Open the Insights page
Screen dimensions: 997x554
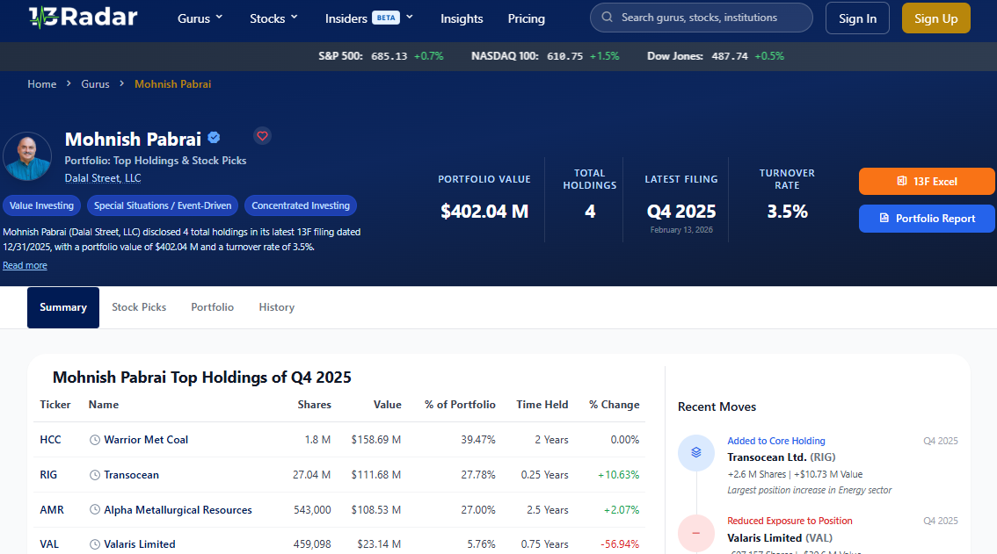(462, 18)
